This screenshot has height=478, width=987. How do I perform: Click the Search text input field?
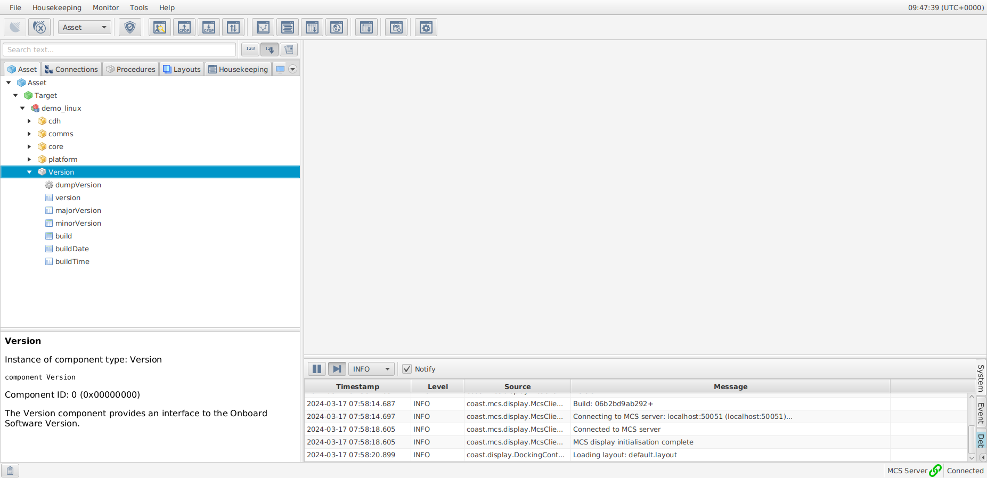pyautogui.click(x=119, y=50)
